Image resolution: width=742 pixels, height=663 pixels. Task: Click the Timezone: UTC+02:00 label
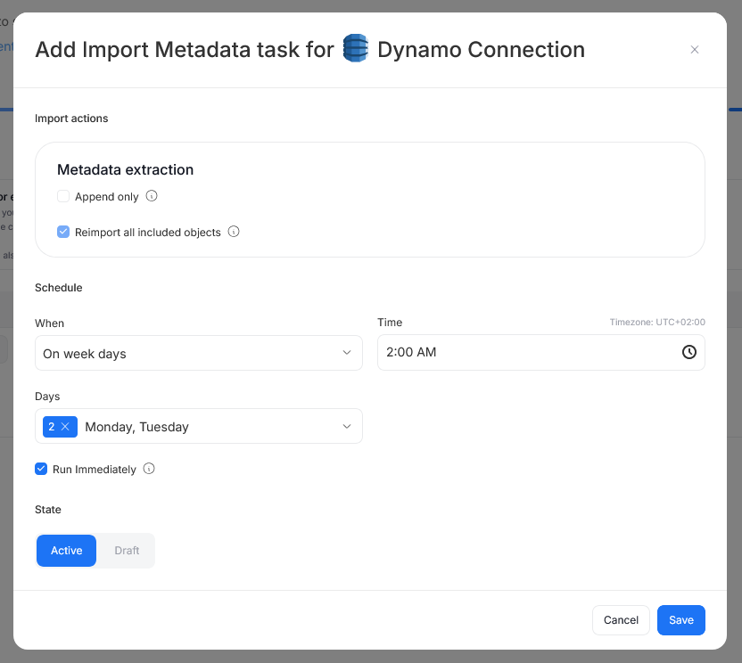[x=657, y=322]
